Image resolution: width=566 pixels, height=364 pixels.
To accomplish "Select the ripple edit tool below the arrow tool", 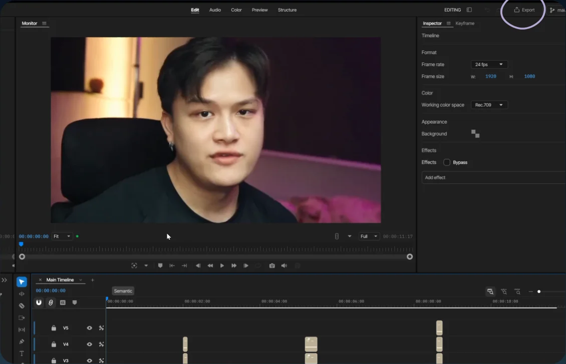I will point(22,294).
